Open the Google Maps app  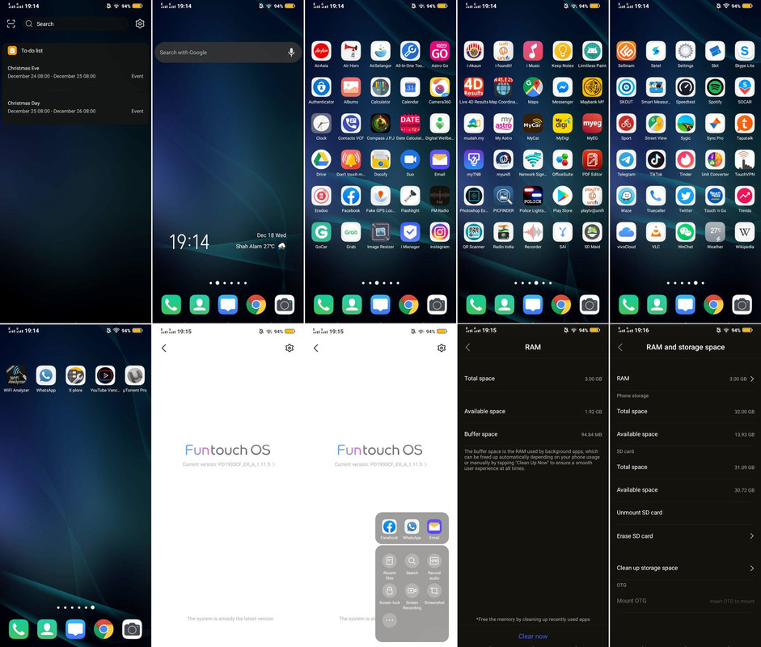(x=533, y=87)
